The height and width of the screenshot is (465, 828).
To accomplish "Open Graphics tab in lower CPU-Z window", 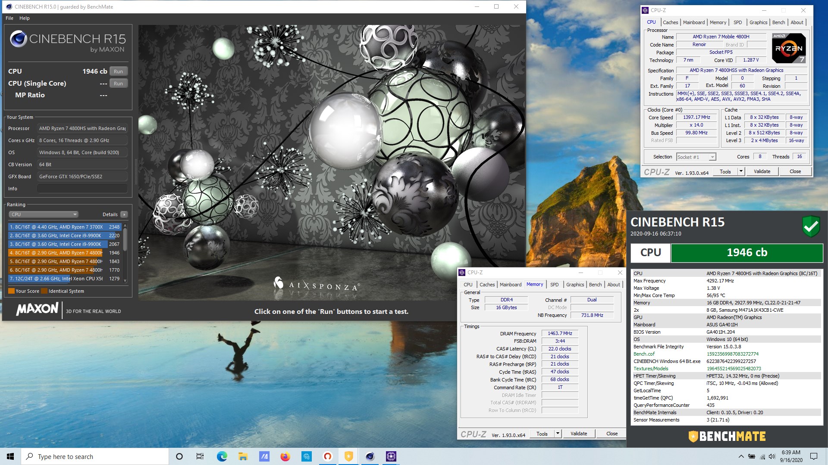I will 575,285.
